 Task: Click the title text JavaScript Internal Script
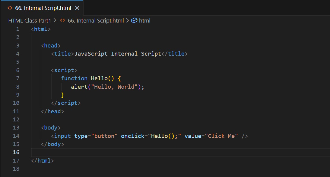pyautogui.click(x=118, y=53)
